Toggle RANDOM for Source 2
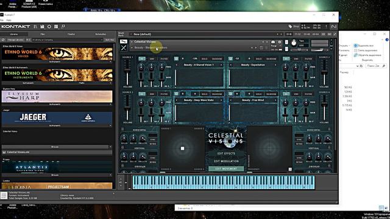 271,59
